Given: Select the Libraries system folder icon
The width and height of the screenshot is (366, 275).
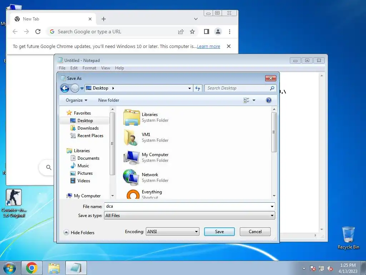Looking at the screenshot, I should 132,117.
